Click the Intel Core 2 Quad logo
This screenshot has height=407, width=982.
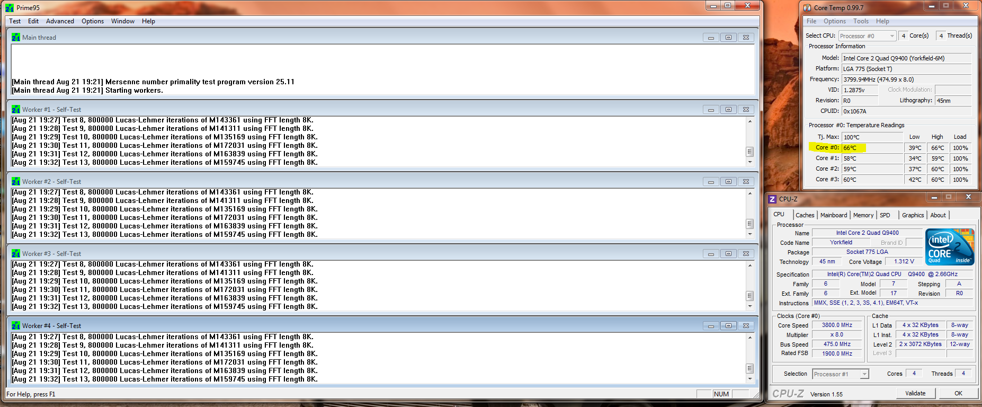[950, 246]
